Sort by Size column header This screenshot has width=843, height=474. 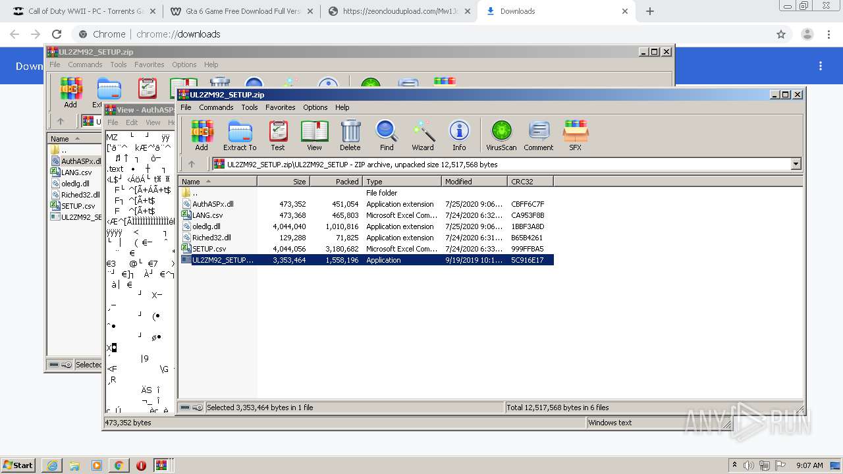click(283, 182)
